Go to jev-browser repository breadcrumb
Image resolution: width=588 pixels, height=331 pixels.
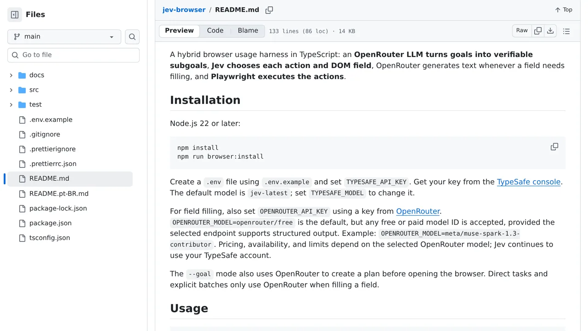pos(184,10)
